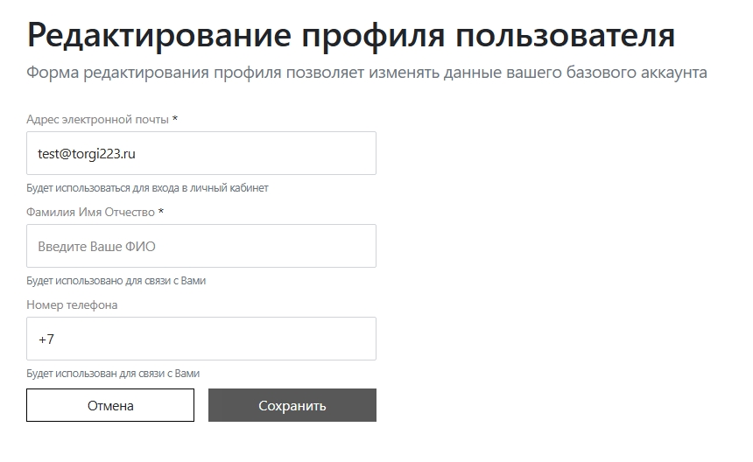Click the phone number input field
The height and width of the screenshot is (462, 753).
click(201, 339)
